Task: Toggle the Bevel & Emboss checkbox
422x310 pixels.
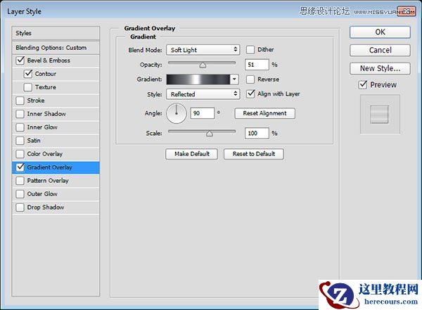Action: click(20, 60)
